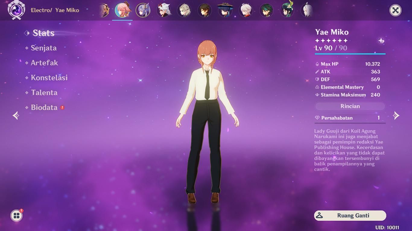
Task: Close the character screen with X
Action: pyautogui.click(x=395, y=10)
